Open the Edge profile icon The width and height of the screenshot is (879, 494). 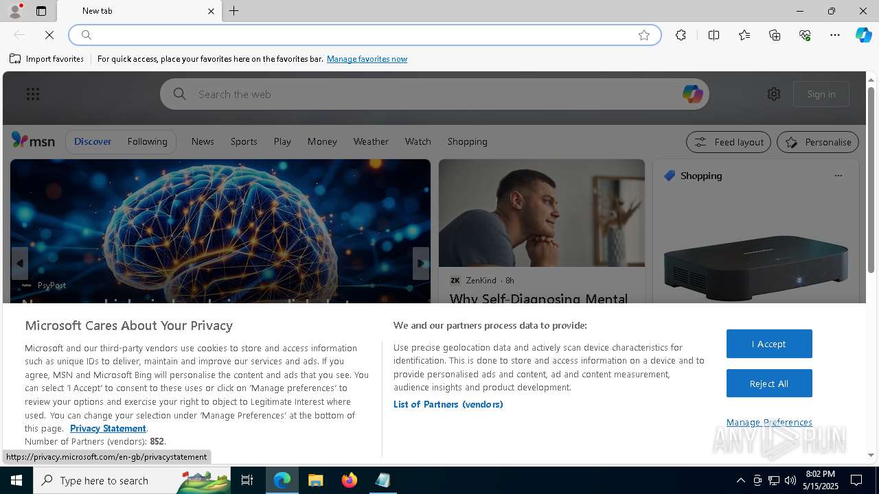[15, 11]
